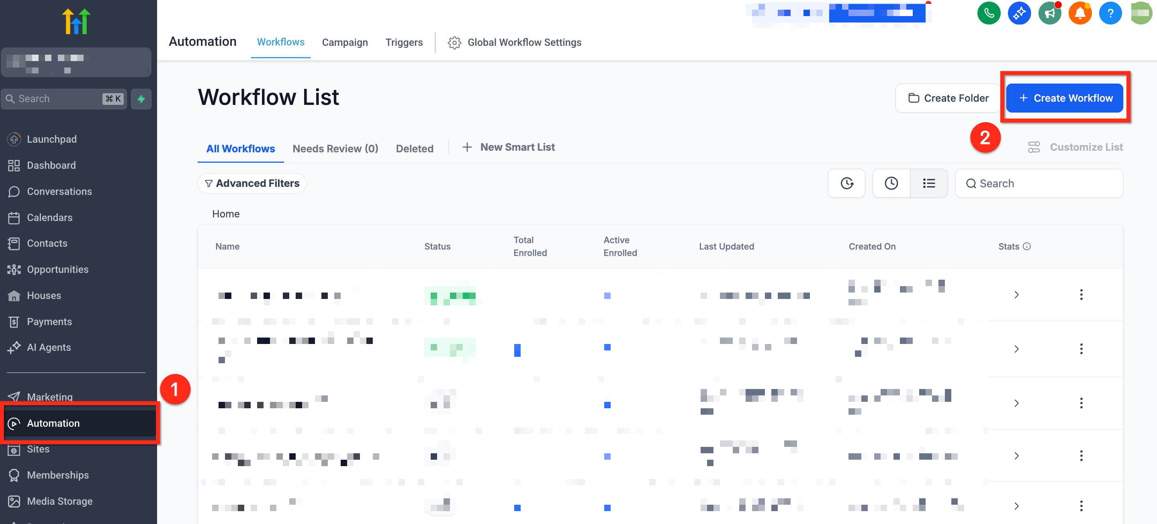Screen dimensions: 1157x524
Task: Switch to list view toggle
Action: pyautogui.click(x=928, y=183)
